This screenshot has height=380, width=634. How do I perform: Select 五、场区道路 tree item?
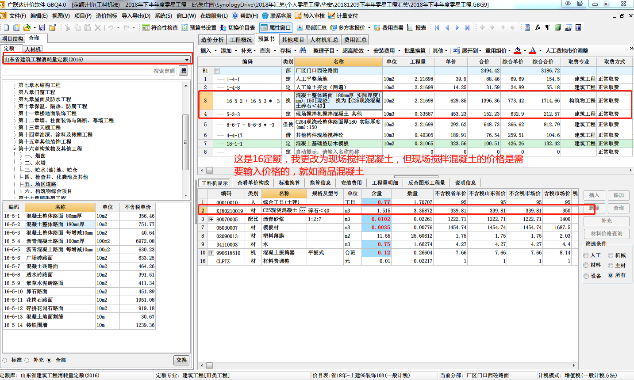tap(40, 184)
